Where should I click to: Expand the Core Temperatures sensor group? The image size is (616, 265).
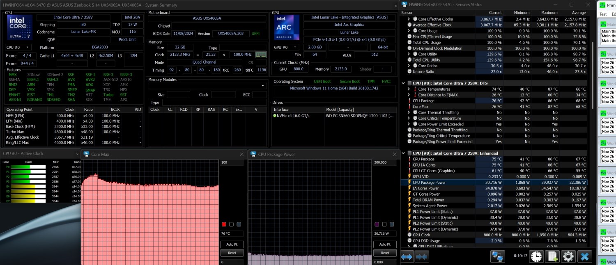pyautogui.click(x=409, y=89)
